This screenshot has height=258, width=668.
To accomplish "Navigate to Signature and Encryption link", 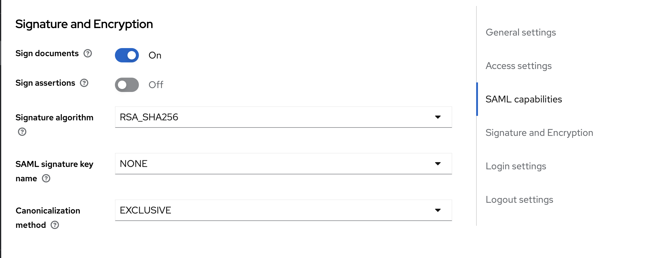I will coord(539,133).
